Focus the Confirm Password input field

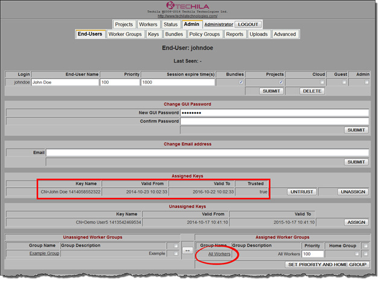click(x=274, y=121)
